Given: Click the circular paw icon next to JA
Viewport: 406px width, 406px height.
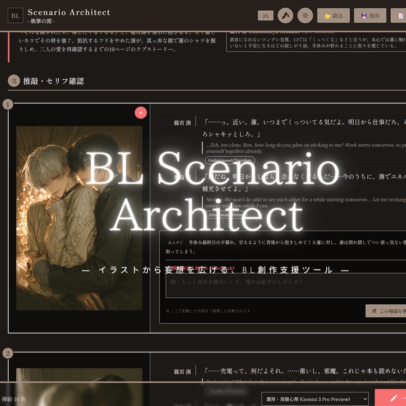Looking at the screenshot, I should click(x=285, y=15).
